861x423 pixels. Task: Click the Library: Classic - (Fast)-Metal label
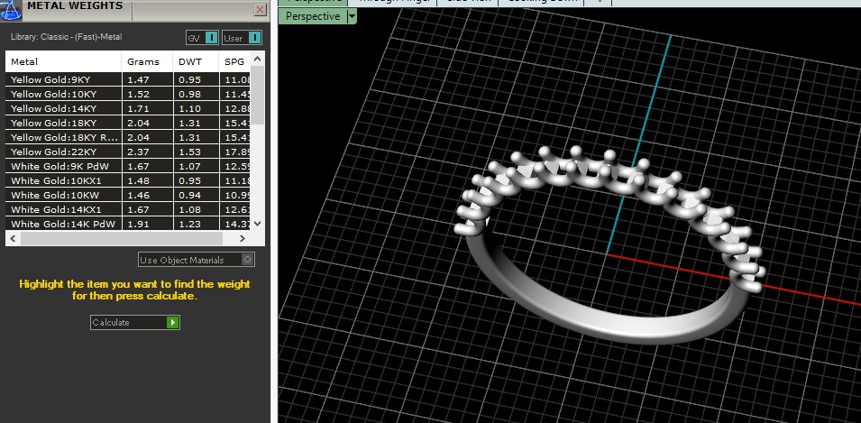67,37
